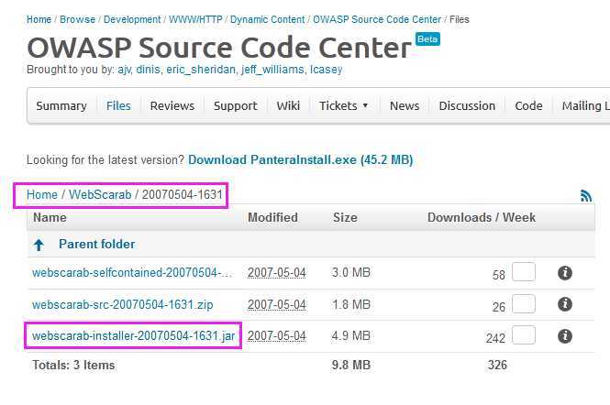Click the Parent folder up arrow icon
The image size is (610, 405).
pos(39,245)
